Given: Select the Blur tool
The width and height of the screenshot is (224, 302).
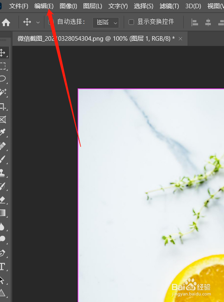Looking at the screenshot, I should coord(2,226).
